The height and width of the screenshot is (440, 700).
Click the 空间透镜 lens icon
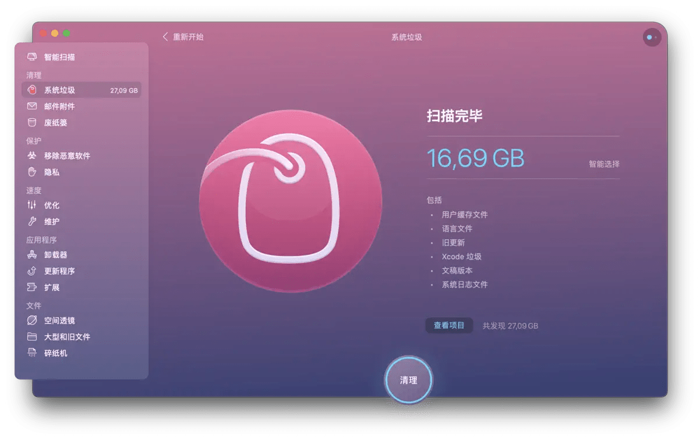[32, 321]
